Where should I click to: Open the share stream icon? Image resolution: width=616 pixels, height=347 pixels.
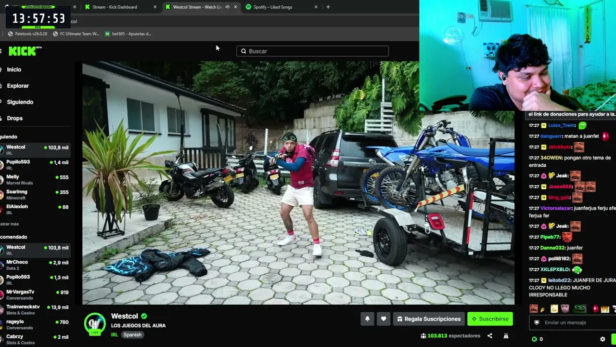pyautogui.click(x=490, y=336)
